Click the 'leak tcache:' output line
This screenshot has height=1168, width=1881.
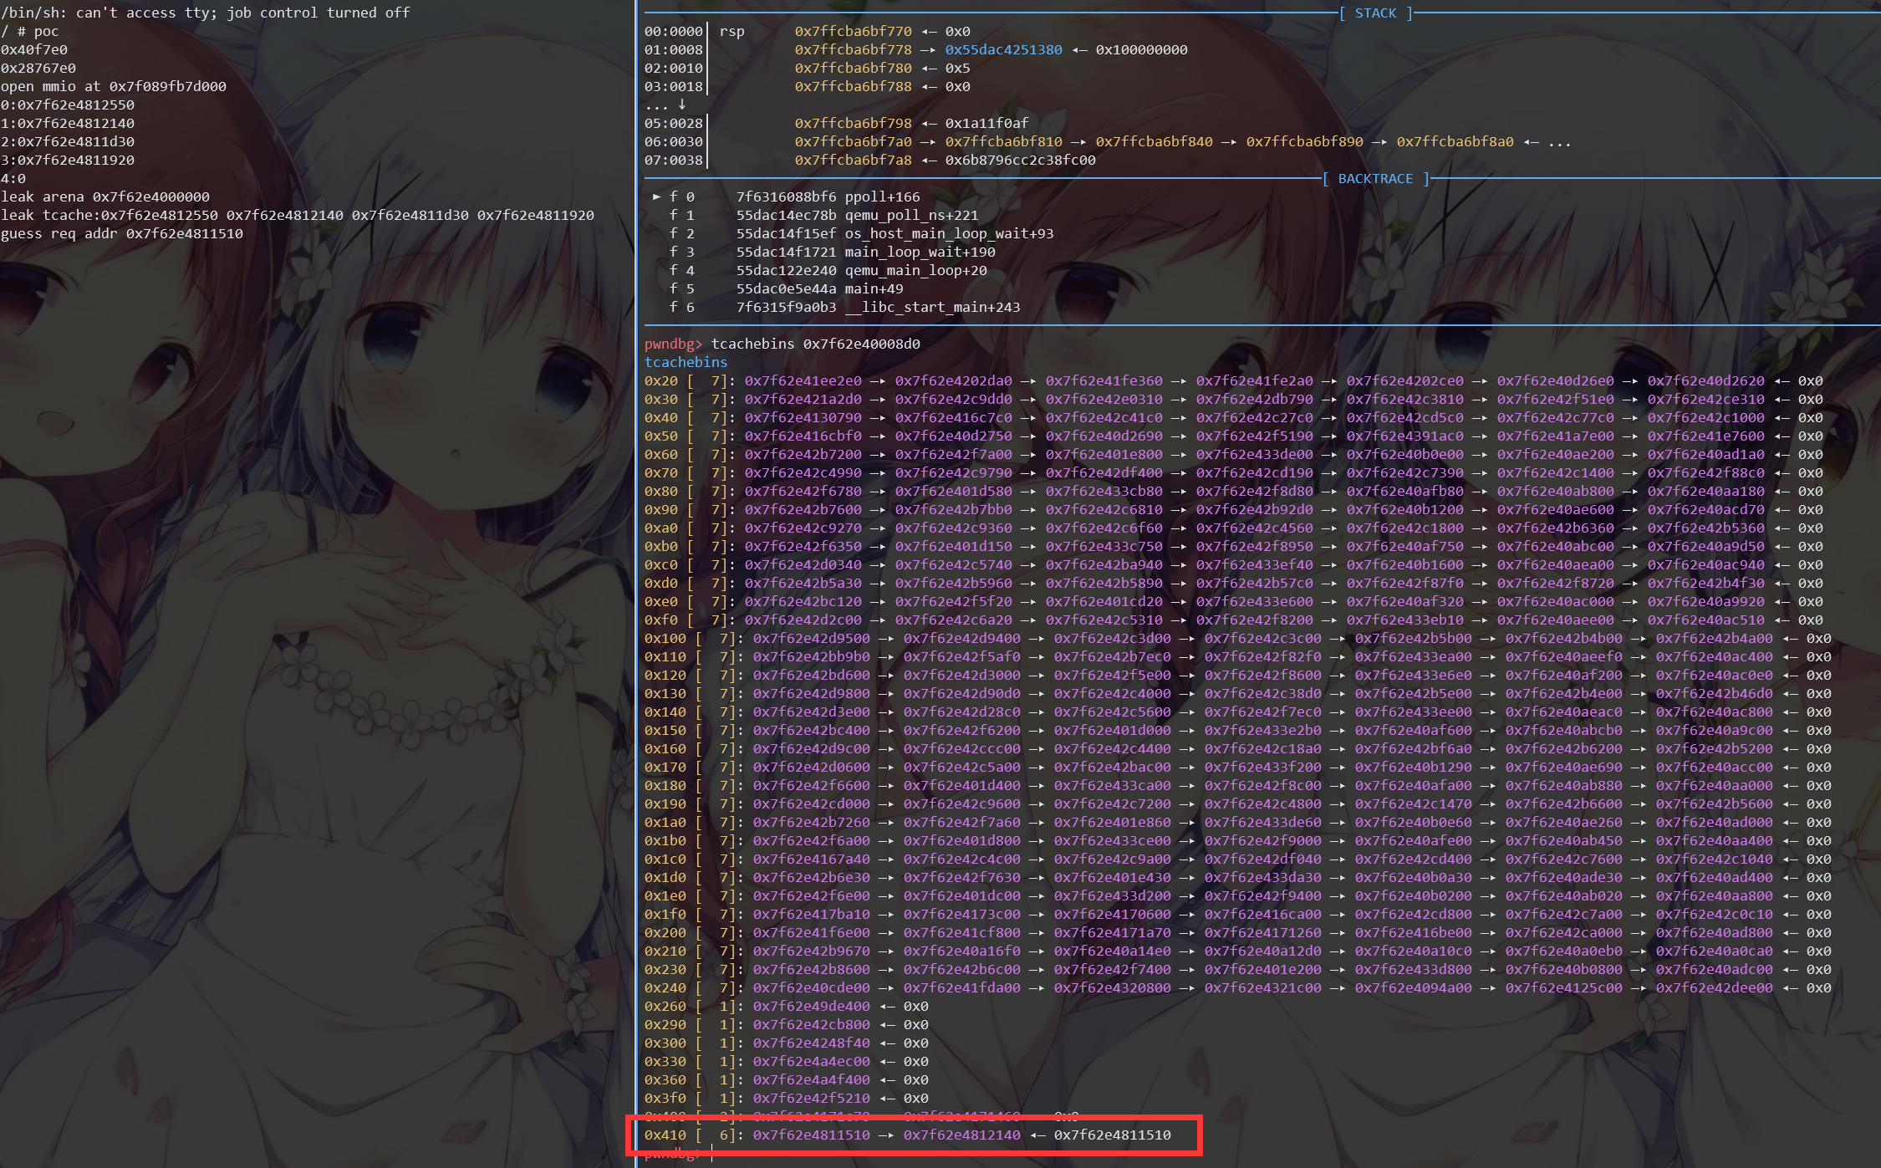pos(298,215)
